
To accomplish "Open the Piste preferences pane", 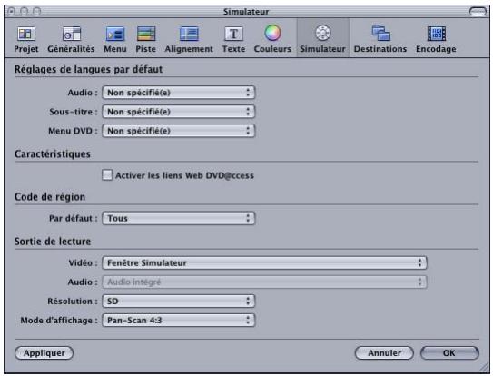I will [146, 39].
